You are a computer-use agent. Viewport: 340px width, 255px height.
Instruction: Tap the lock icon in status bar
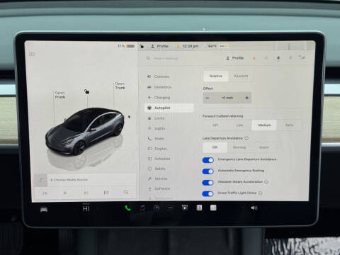[142, 46]
